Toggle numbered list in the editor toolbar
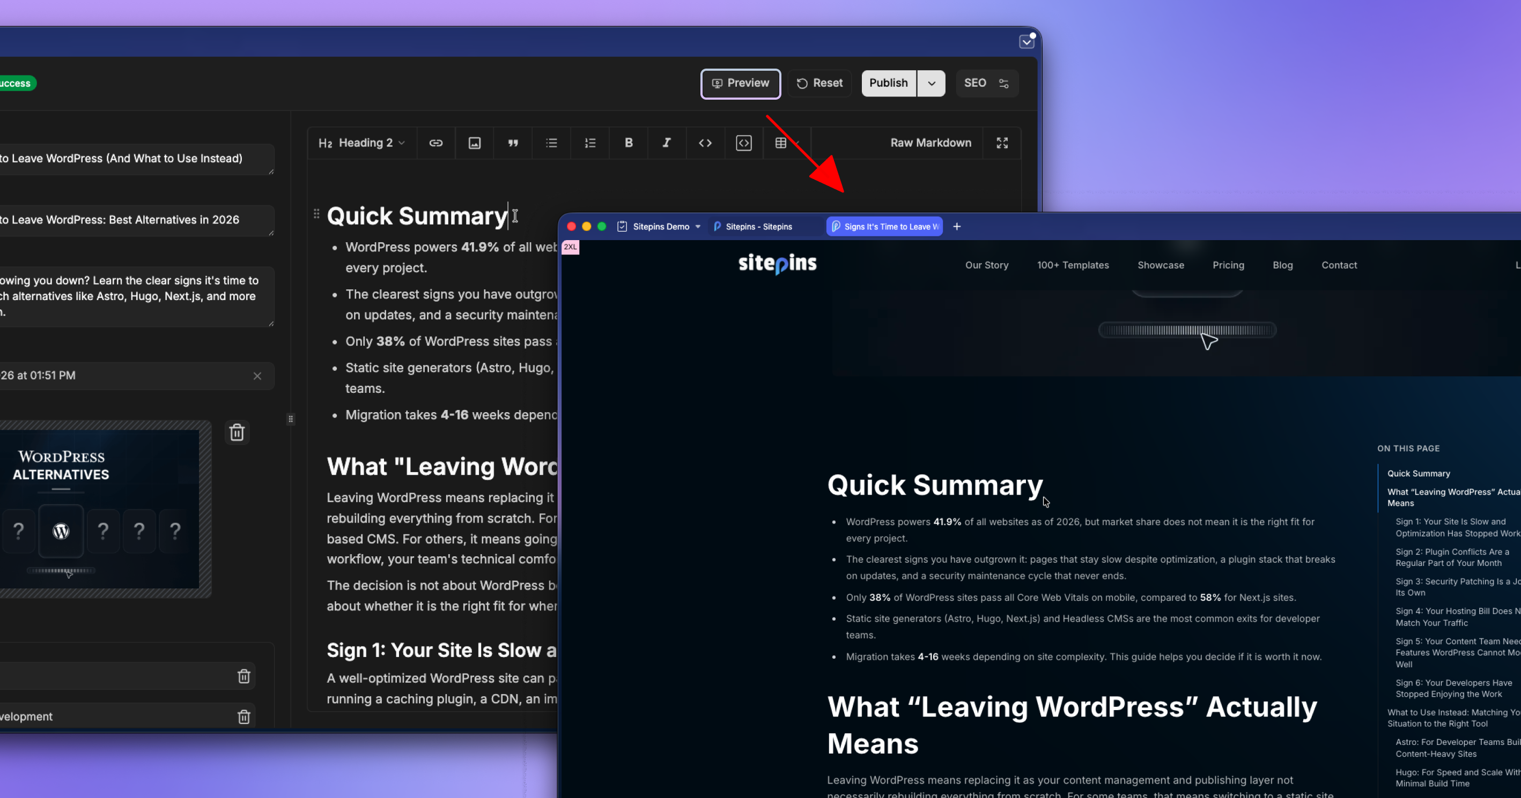The height and width of the screenshot is (798, 1521). [x=590, y=143]
